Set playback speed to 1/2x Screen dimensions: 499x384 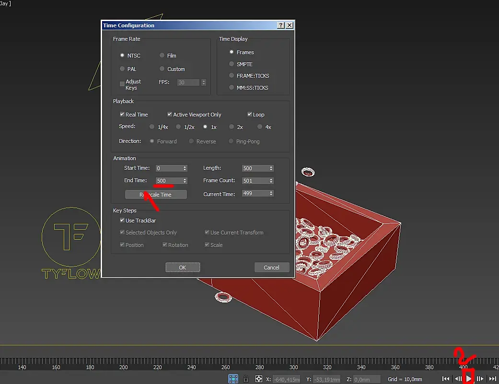pos(178,127)
